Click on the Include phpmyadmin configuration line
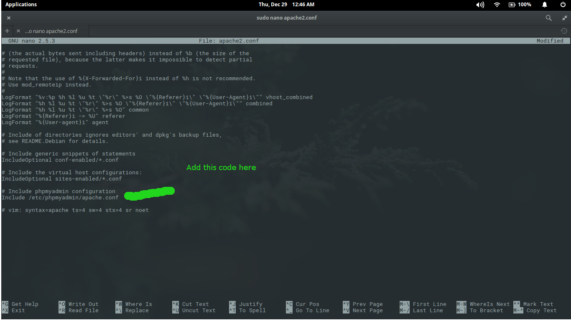The width and height of the screenshot is (571, 321). tap(58, 191)
